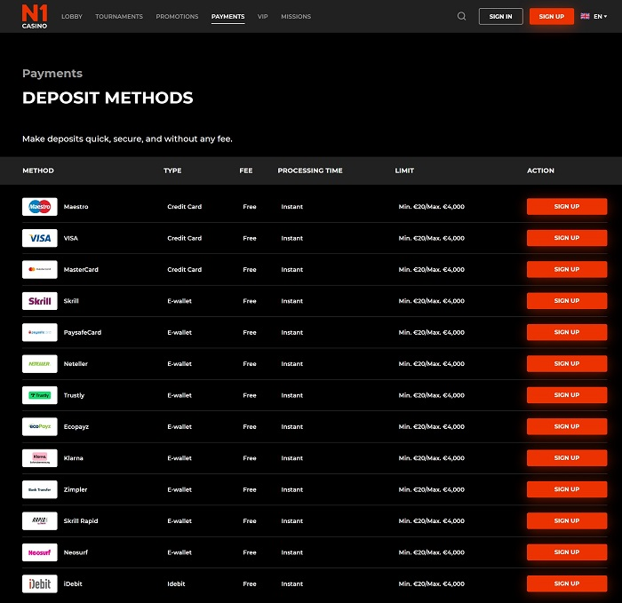The width and height of the screenshot is (622, 603).
Task: Click Sign Up in the Klarna row
Action: pyautogui.click(x=567, y=458)
